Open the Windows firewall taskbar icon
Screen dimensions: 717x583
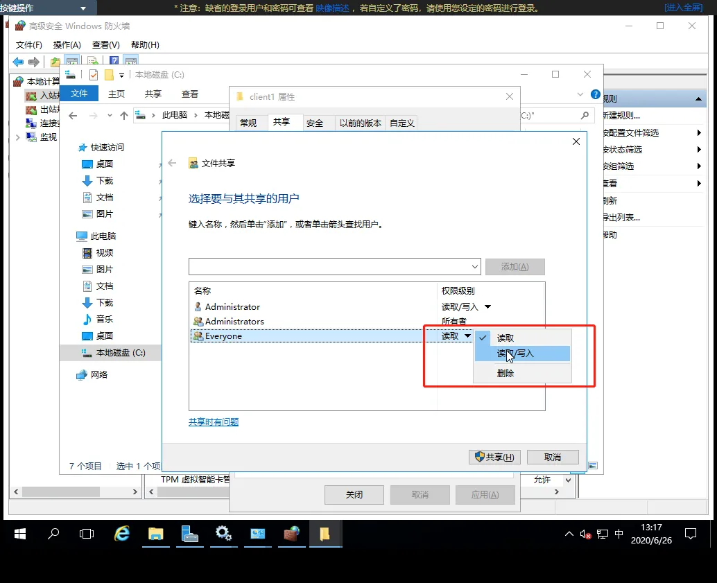click(291, 534)
